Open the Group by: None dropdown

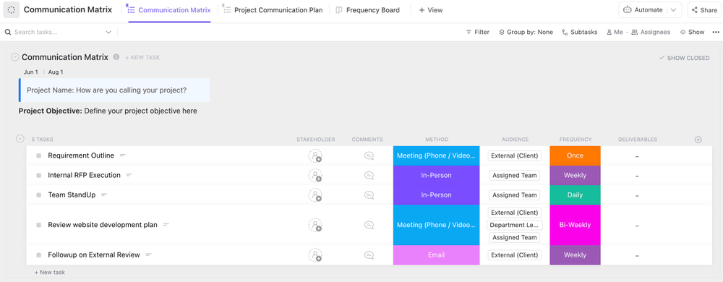point(526,33)
